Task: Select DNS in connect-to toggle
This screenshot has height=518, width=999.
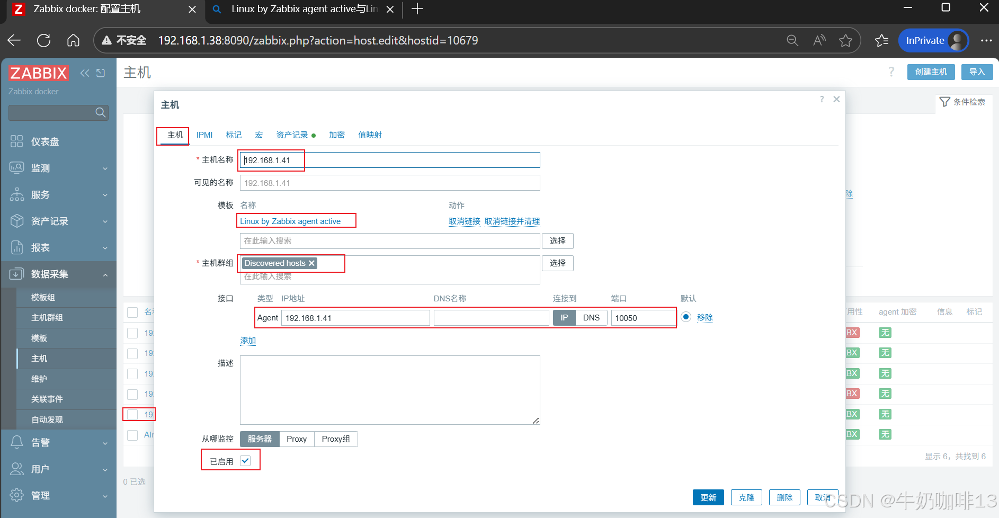Action: click(591, 318)
